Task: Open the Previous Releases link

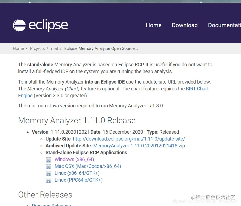Action: (x=51, y=205)
